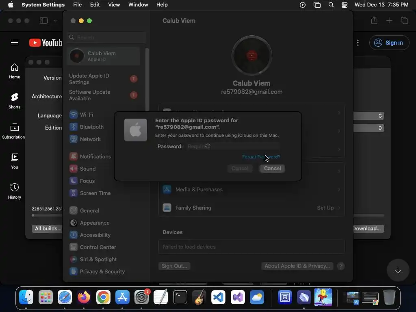
Task: Click the Forgot Password link
Action: tap(261, 157)
